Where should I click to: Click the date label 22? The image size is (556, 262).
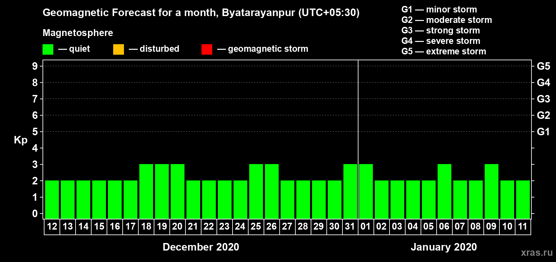[209, 226]
